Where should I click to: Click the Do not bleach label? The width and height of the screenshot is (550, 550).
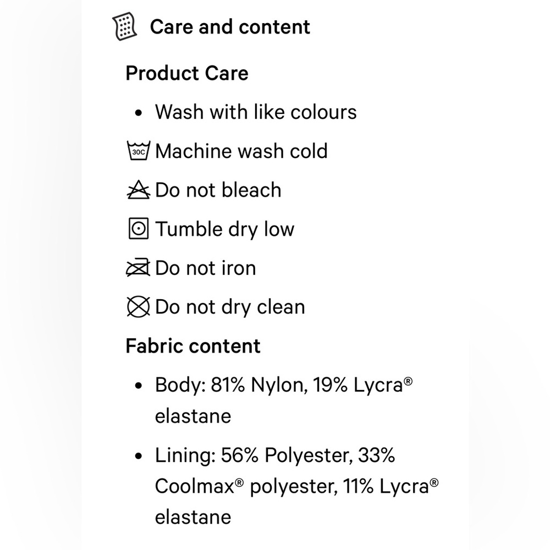[218, 190]
